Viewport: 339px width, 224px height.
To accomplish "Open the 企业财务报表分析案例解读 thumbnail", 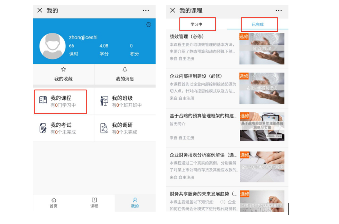I will (x=262, y=167).
